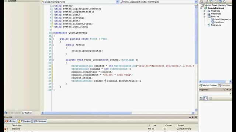This screenshot has width=236, height=132.
Task: Expand the References node in Solution Explorer
Action: [204, 14]
